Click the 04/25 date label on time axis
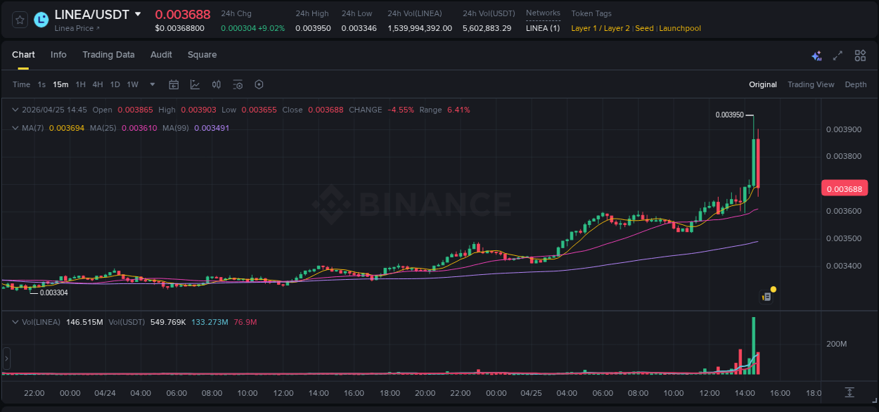Image resolution: width=879 pixels, height=412 pixels. pyautogui.click(x=531, y=393)
